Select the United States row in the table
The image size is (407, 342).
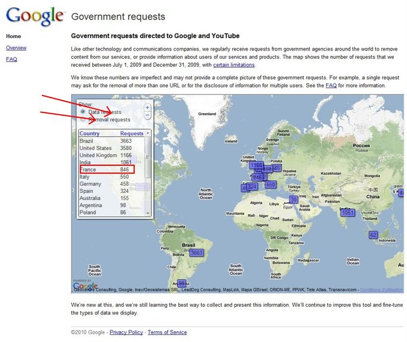[112, 148]
